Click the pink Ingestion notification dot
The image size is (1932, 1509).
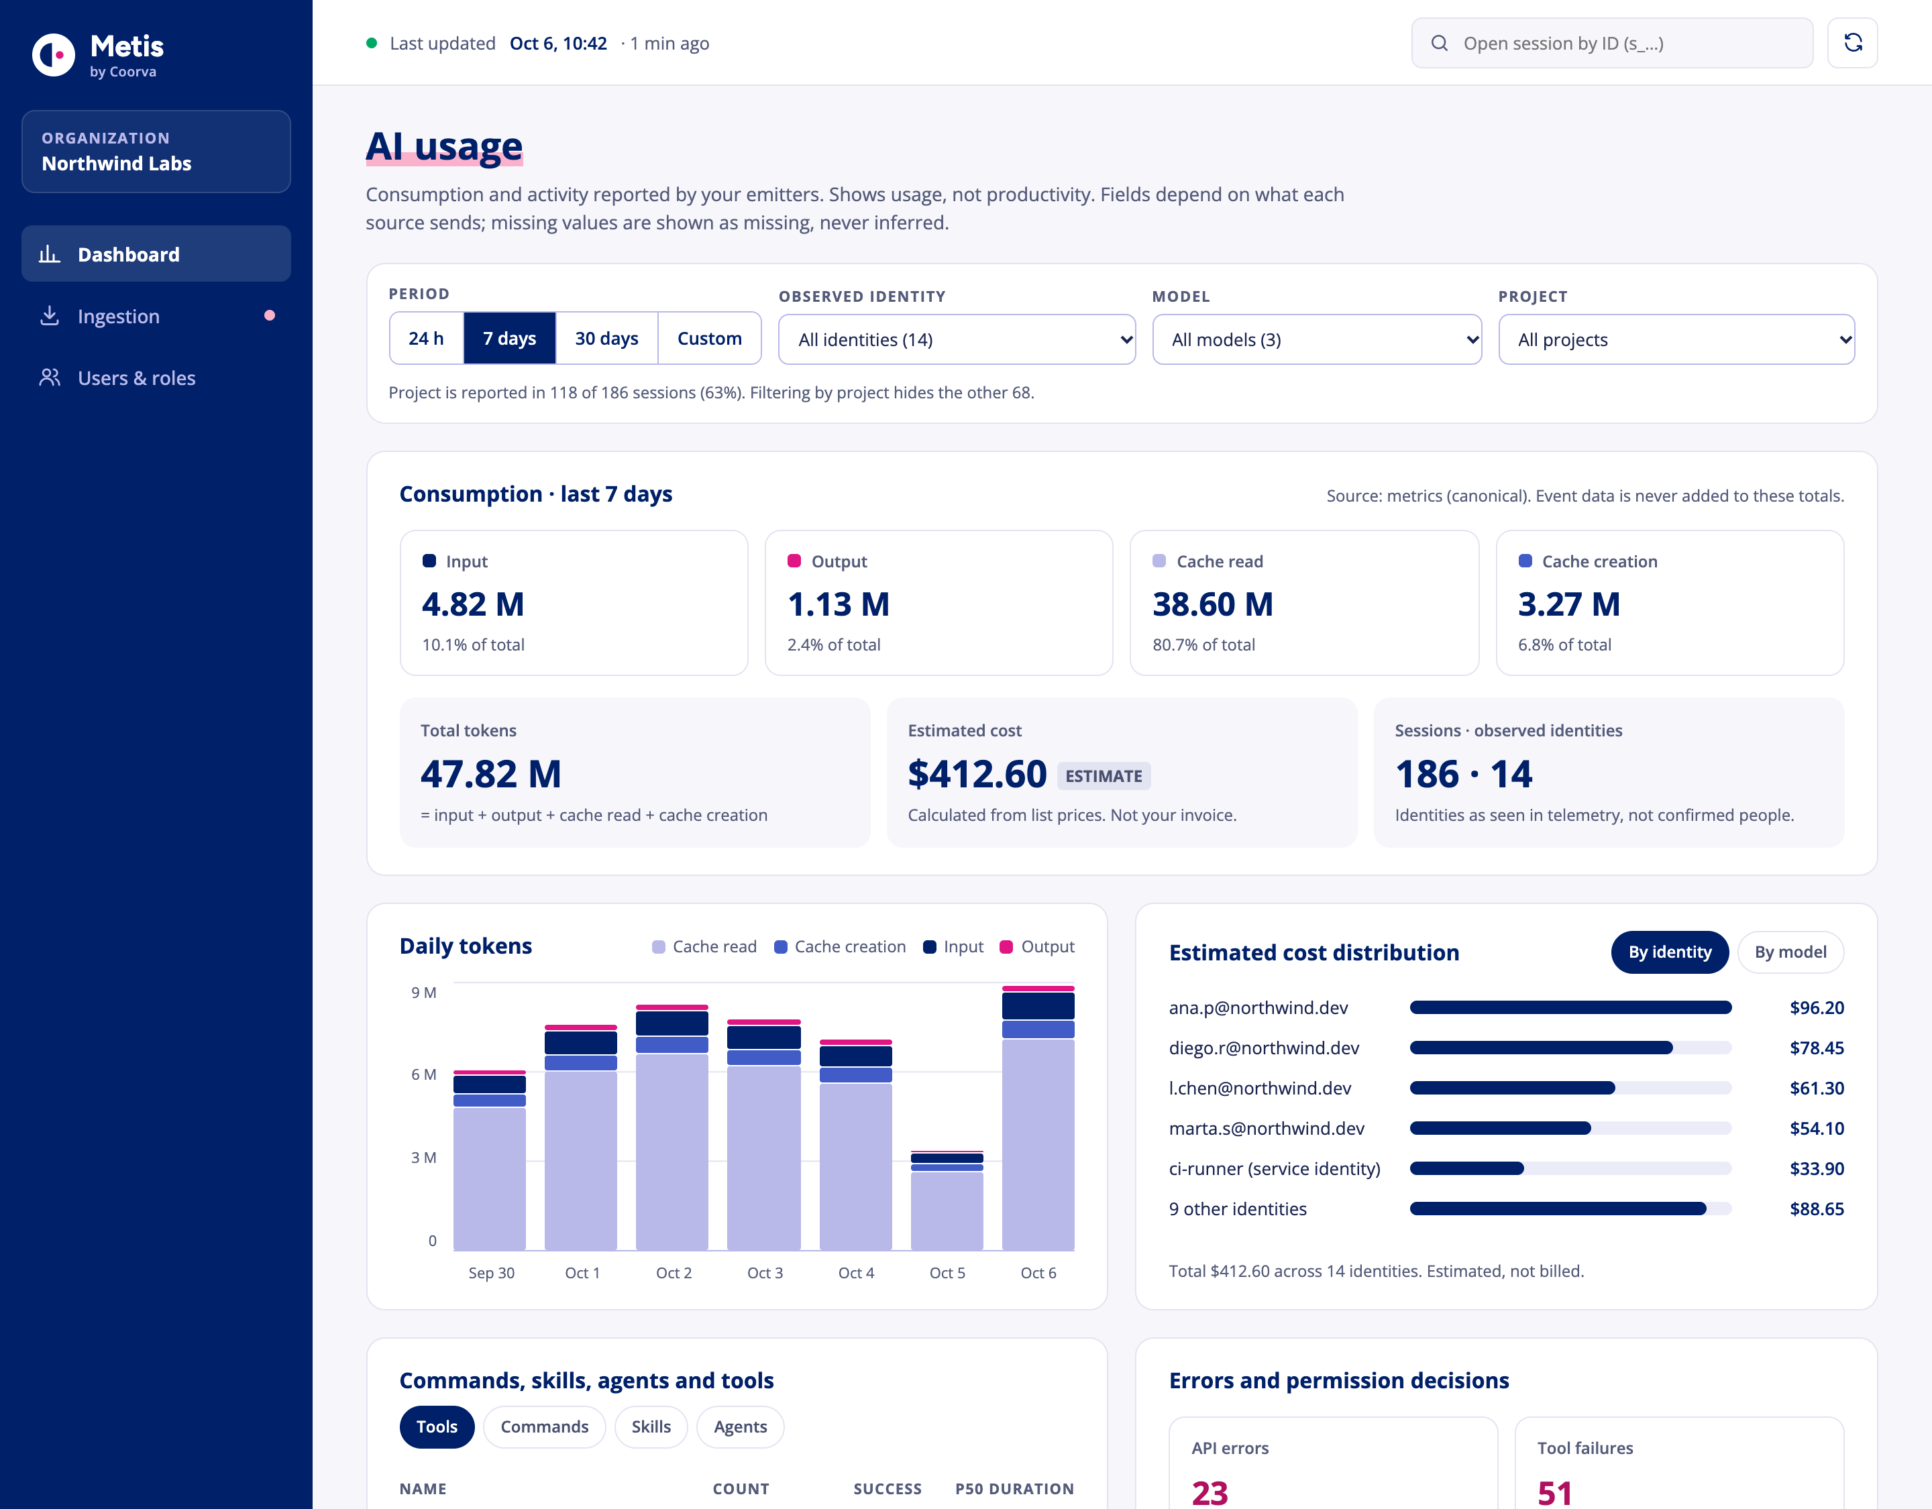pos(270,316)
